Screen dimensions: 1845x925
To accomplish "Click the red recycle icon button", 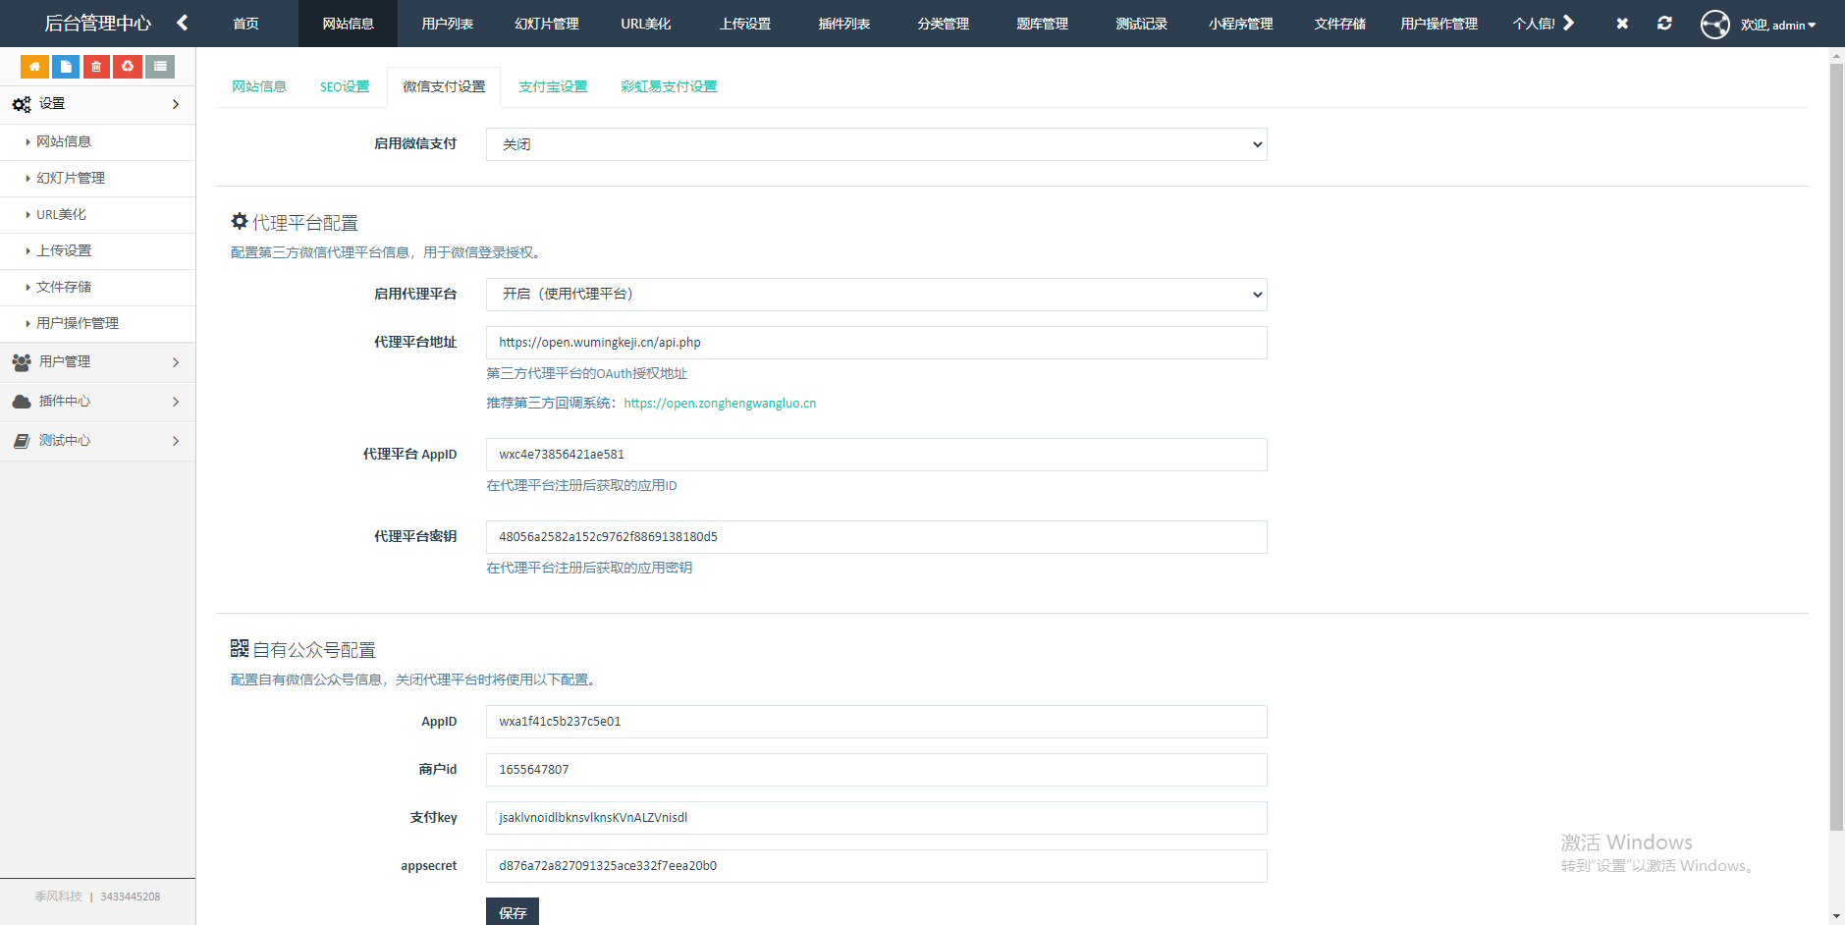I will pos(128,67).
